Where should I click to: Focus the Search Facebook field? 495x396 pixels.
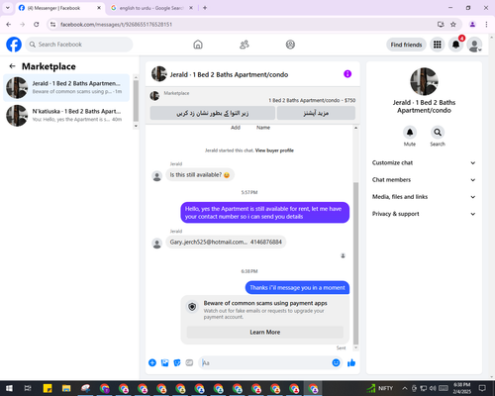pyautogui.click(x=79, y=45)
